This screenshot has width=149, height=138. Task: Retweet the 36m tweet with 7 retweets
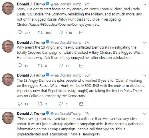(x=40, y=104)
